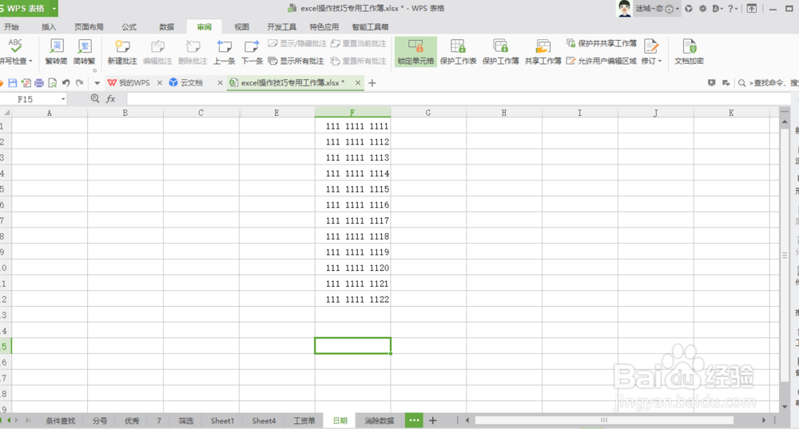Image resolution: width=799 pixels, height=429 pixels.
Task: Open the 开发工具 ribbon tab
Action: (x=281, y=27)
